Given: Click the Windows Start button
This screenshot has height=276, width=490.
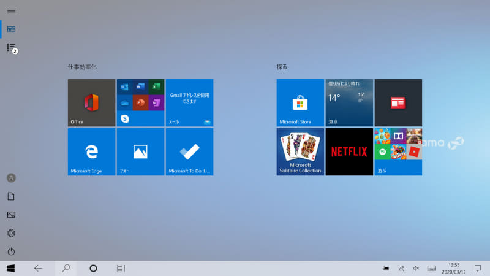Looking at the screenshot, I should point(11,269).
